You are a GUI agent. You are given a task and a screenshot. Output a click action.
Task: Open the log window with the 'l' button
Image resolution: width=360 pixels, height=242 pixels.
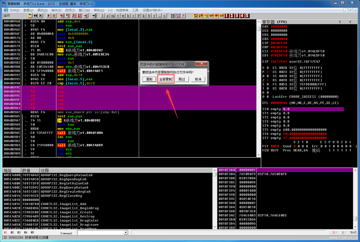(x=103, y=16)
